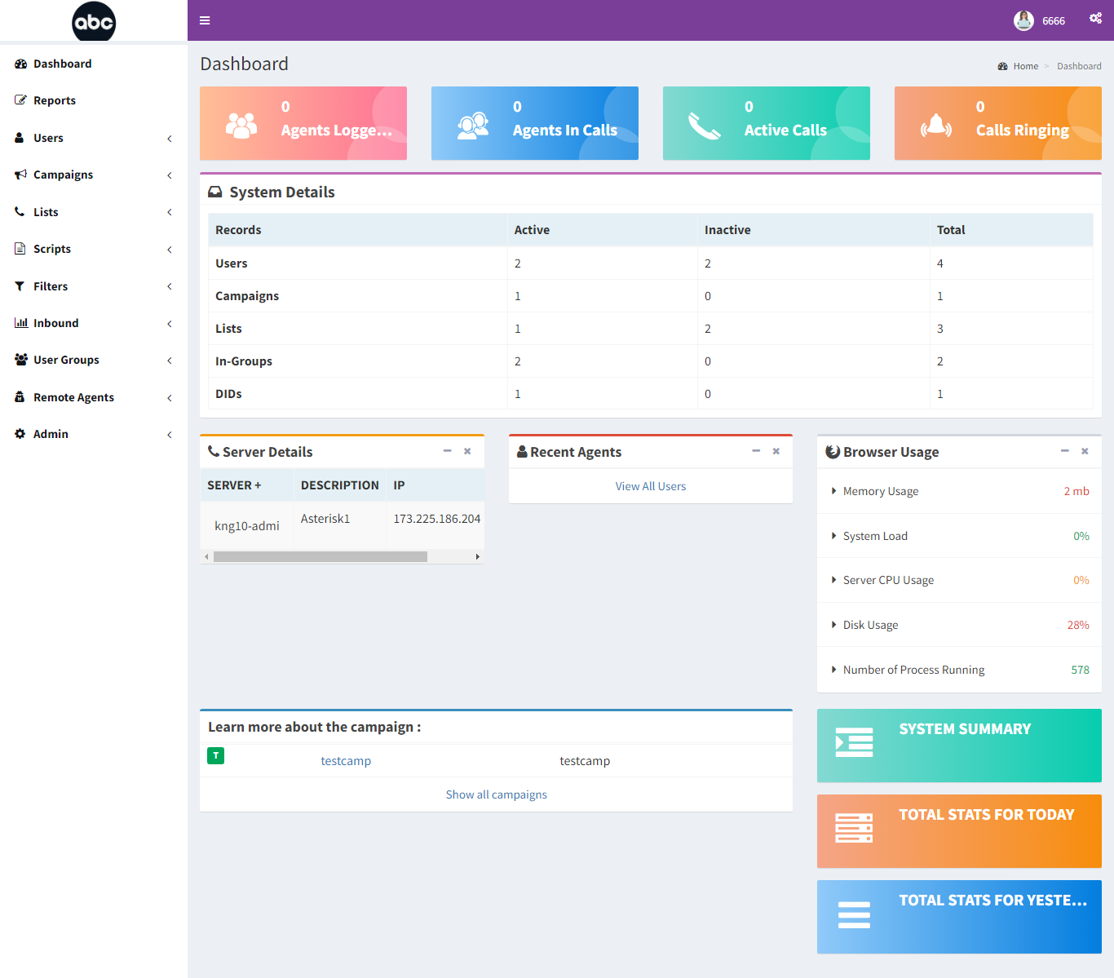The width and height of the screenshot is (1114, 978).
Task: Click the View All Users link
Action: coord(651,486)
